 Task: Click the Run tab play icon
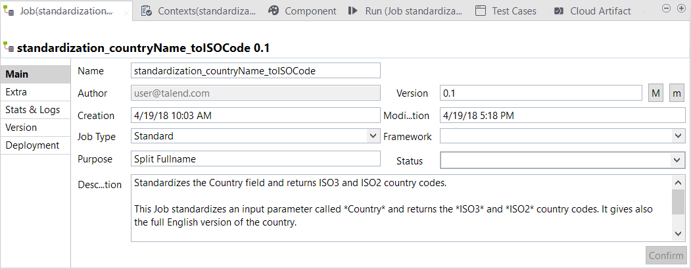(353, 11)
